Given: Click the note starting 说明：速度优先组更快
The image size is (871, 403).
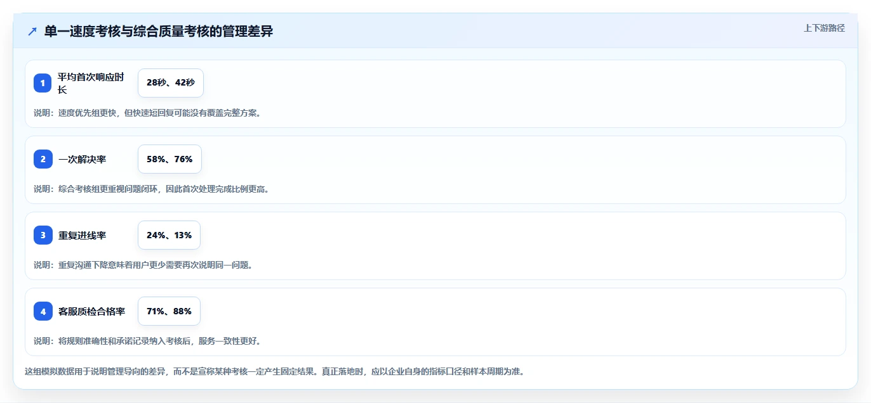Looking at the screenshot, I should [147, 113].
